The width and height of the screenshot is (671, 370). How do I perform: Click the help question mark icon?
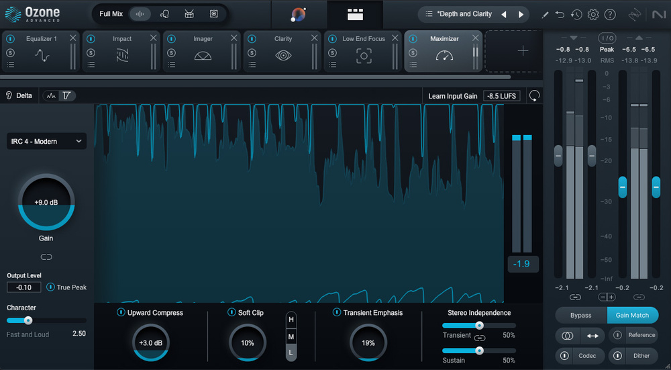pos(610,14)
